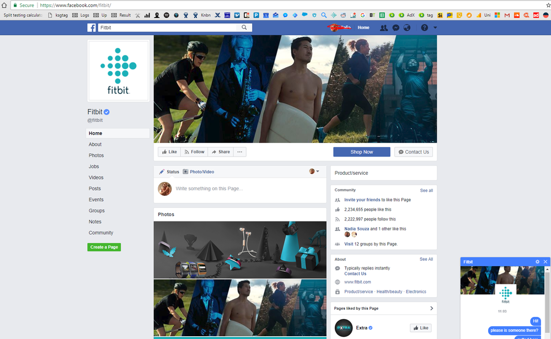
Task: Select the Status composer tab
Action: 169,172
